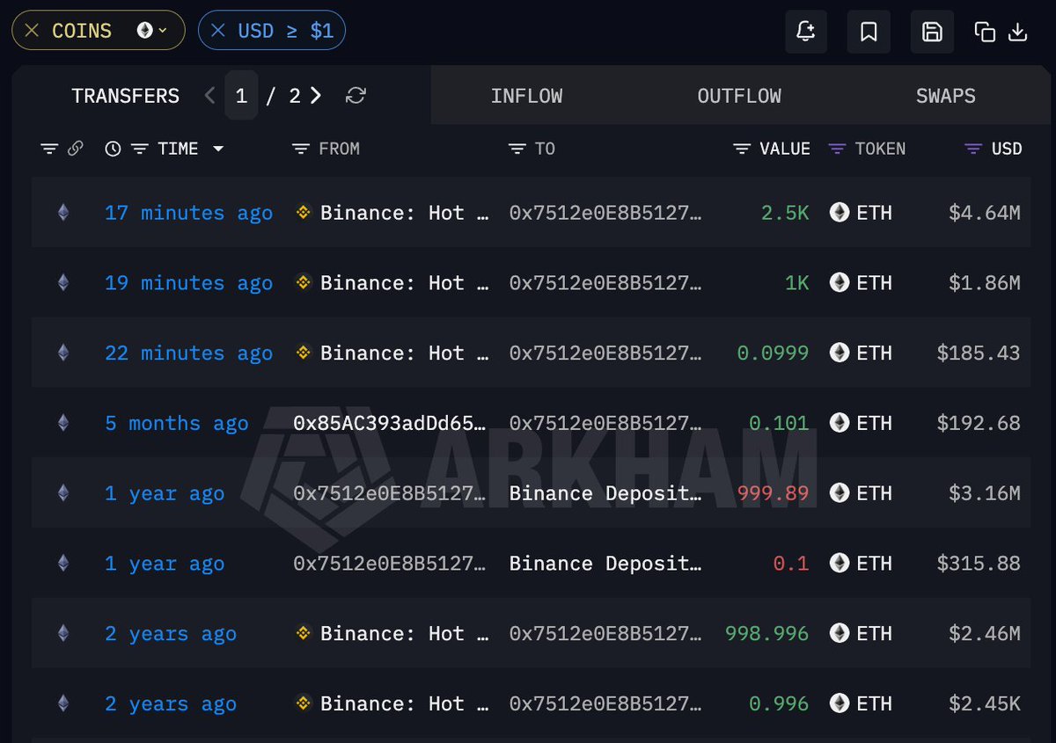1056x743 pixels.
Task: Click the 999.89 value cell
Action: coord(773,493)
